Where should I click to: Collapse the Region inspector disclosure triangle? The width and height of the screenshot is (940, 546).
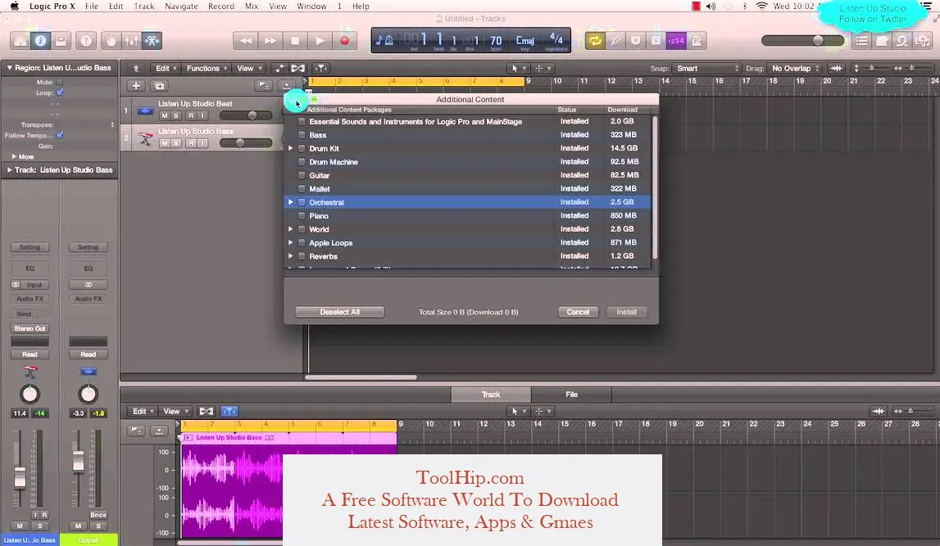tap(9, 68)
